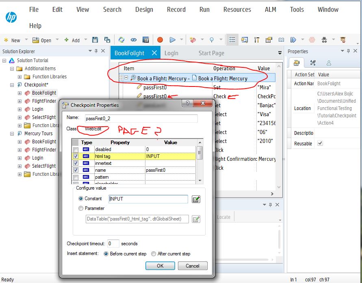
Task: Click the Save All icon
Action: [x=107, y=40]
